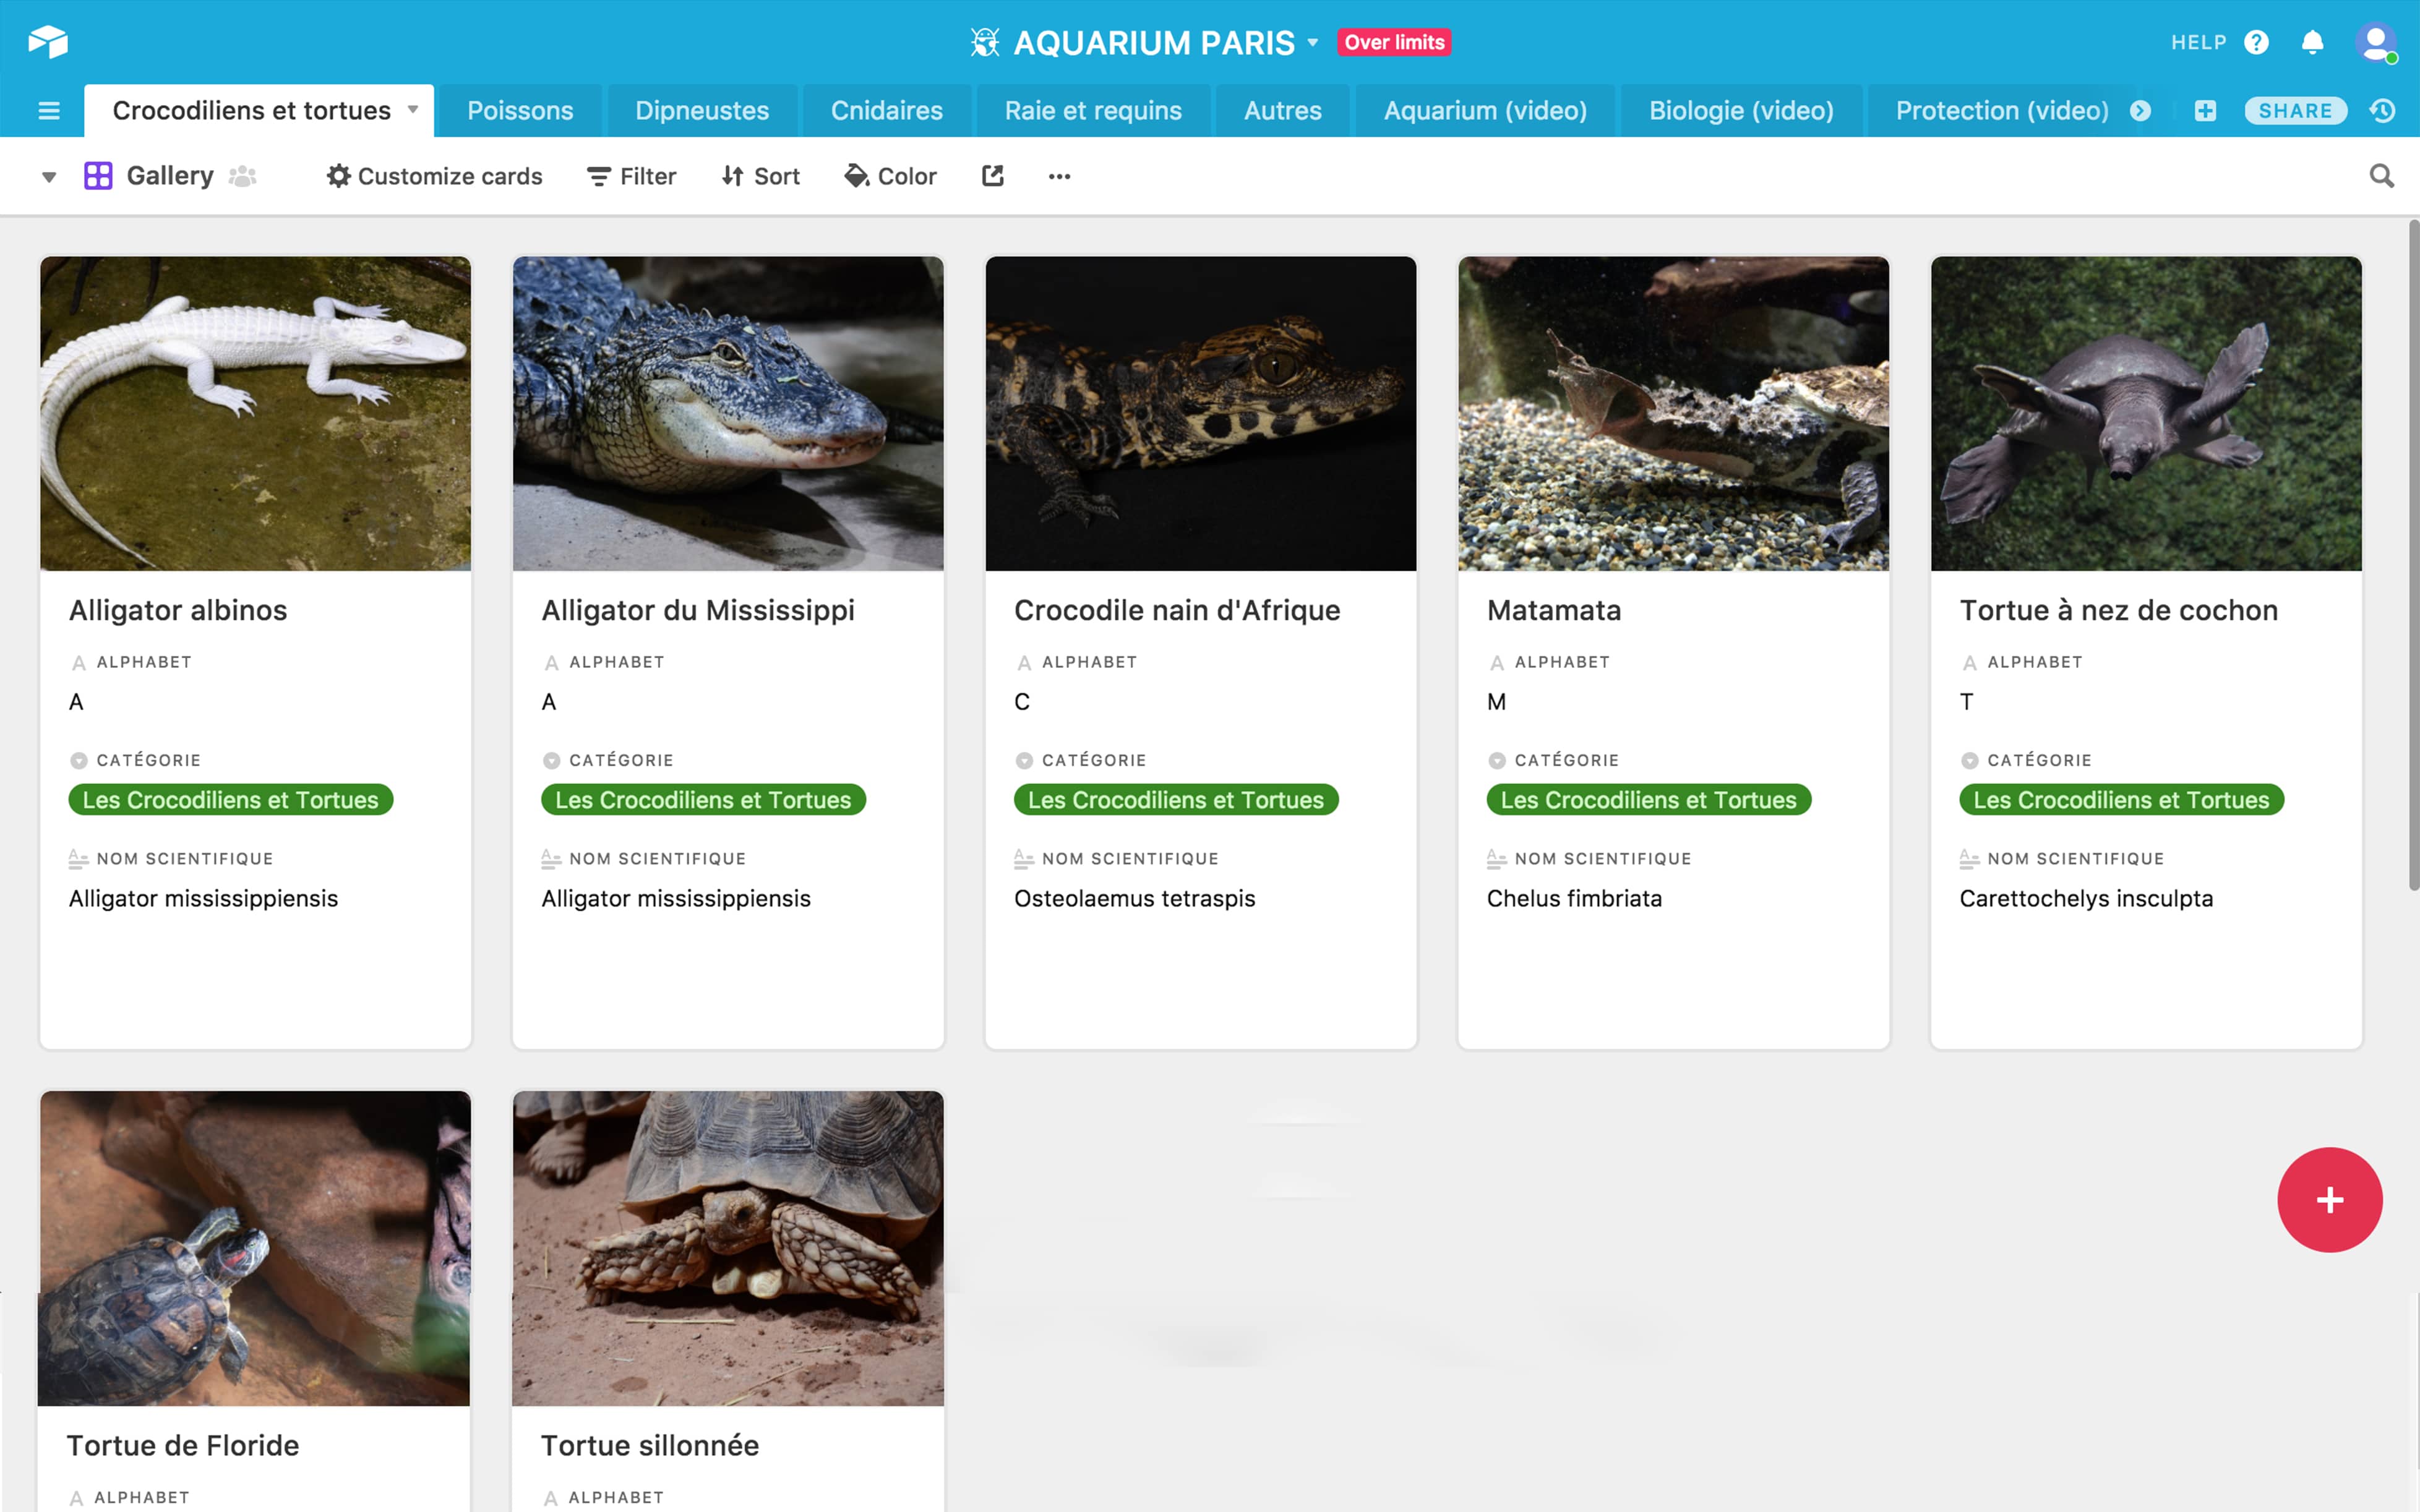The image size is (2420, 1512).
Task: Open the notifications bell
Action: (2312, 42)
